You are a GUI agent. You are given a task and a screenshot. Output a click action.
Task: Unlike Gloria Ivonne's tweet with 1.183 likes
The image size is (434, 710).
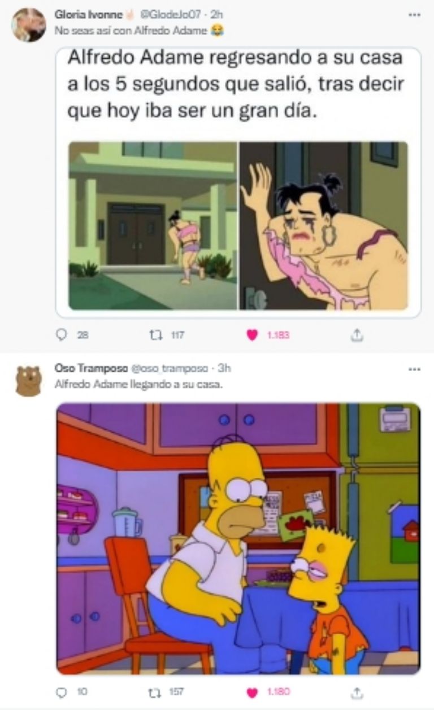click(253, 335)
